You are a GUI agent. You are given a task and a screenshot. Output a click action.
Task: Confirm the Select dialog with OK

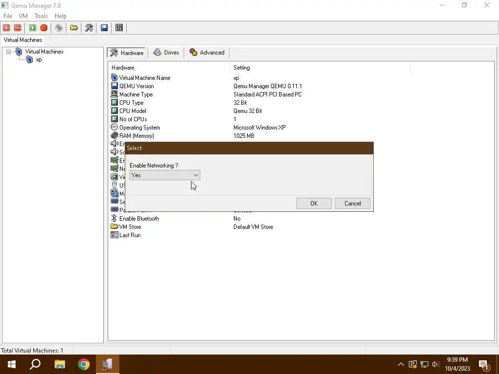314,203
